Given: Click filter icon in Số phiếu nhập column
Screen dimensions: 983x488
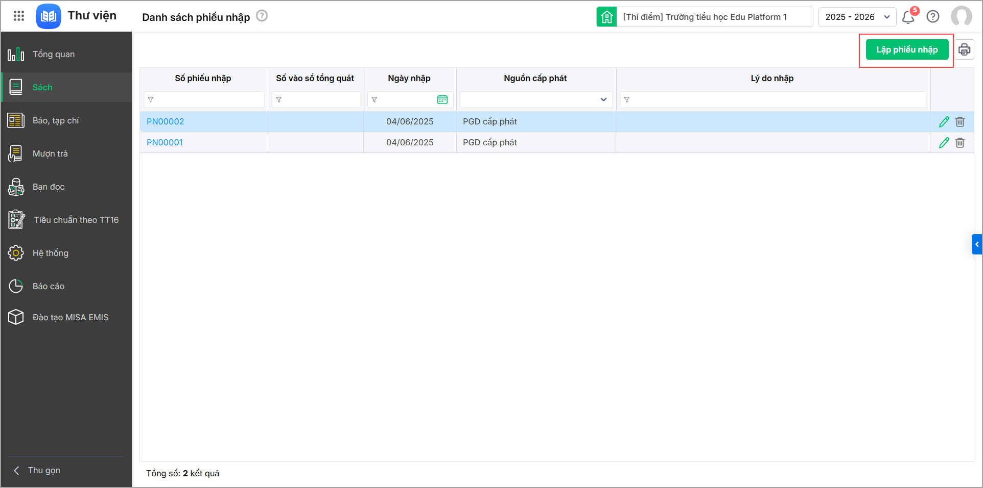Looking at the screenshot, I should (151, 100).
